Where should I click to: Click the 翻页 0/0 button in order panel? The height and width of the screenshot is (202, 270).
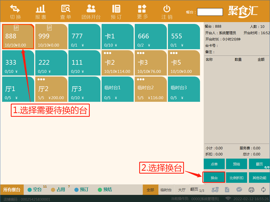tap(259, 164)
